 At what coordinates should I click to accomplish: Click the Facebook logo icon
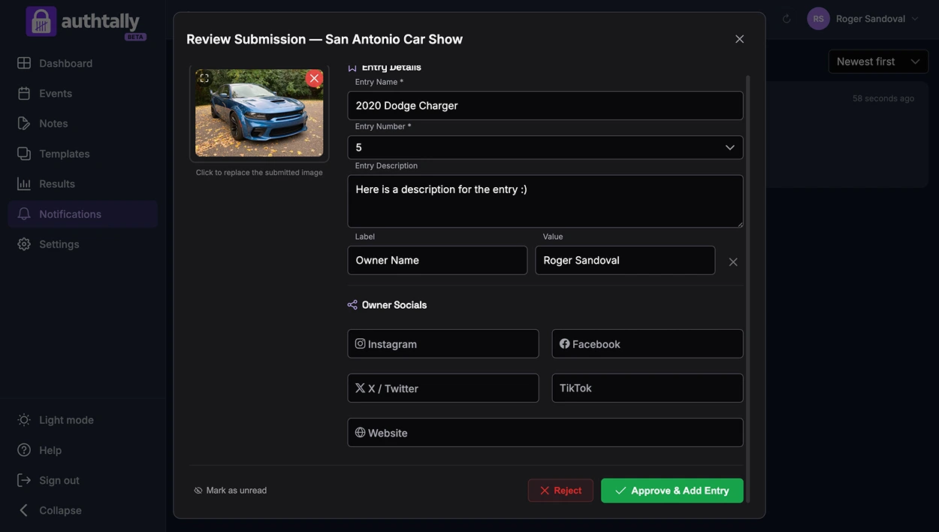click(x=565, y=343)
